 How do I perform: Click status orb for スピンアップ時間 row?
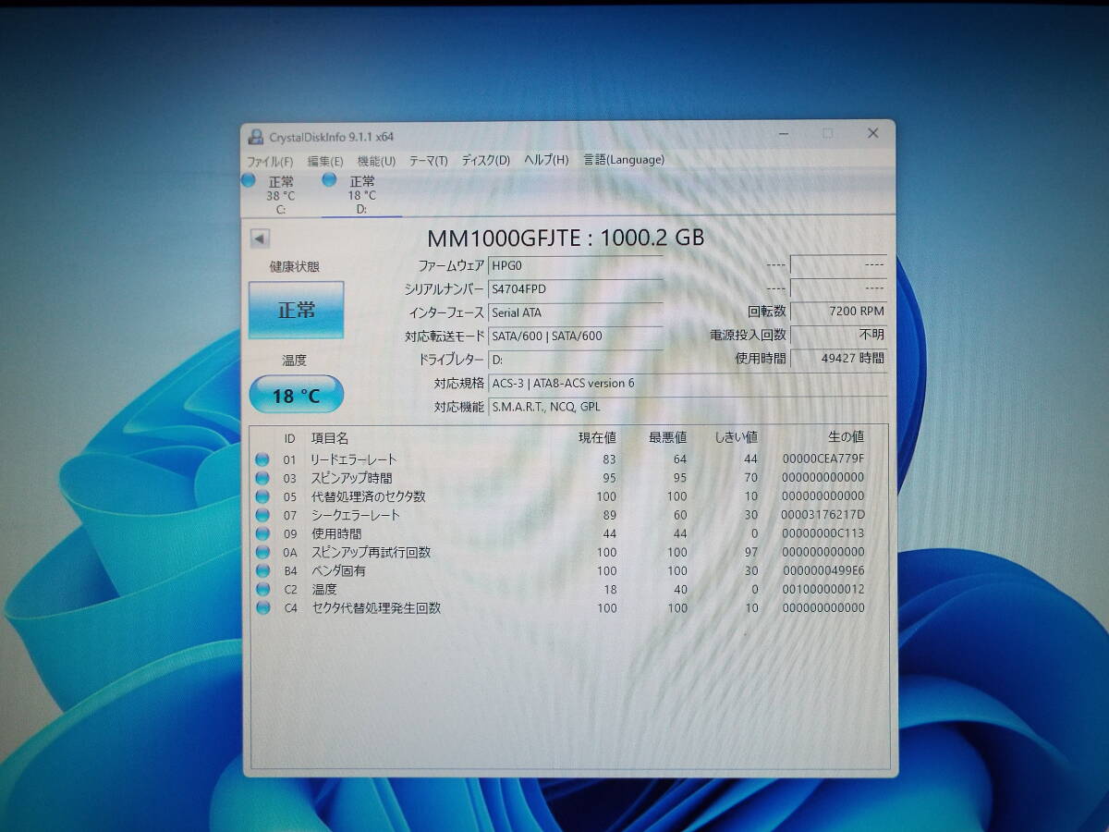coord(262,478)
